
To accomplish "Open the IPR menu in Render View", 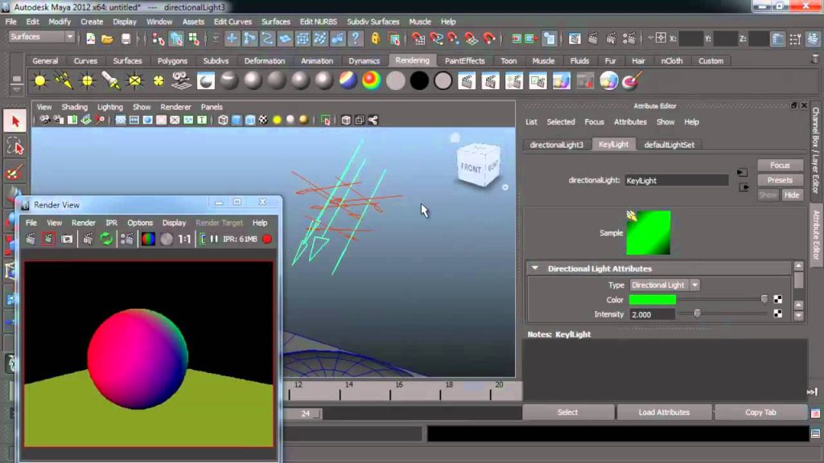I will pos(111,223).
